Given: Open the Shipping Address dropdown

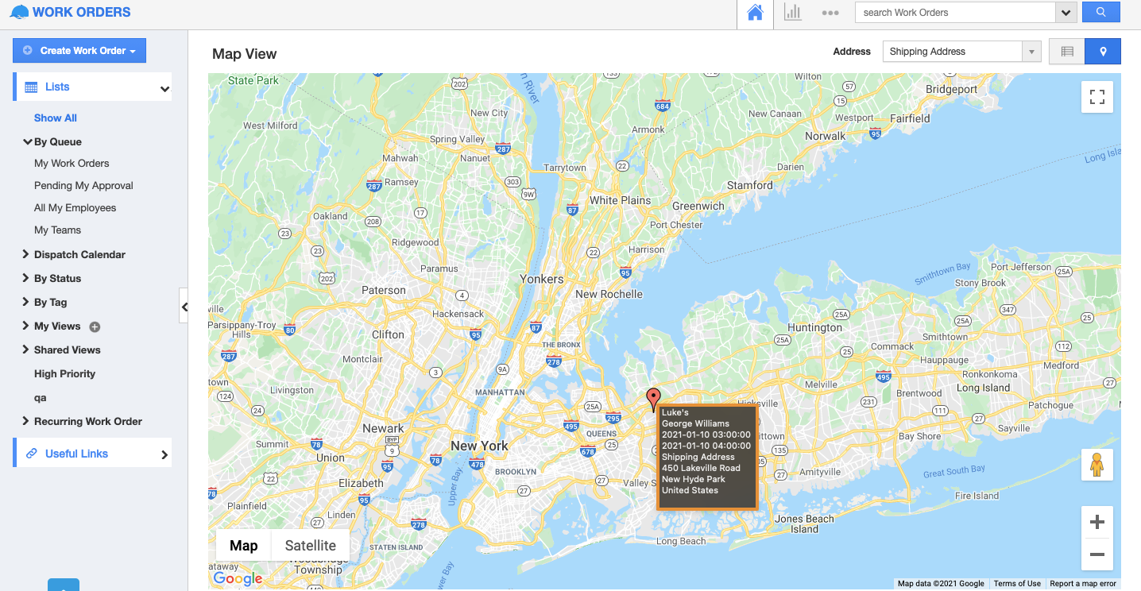Looking at the screenshot, I should pyautogui.click(x=961, y=52).
